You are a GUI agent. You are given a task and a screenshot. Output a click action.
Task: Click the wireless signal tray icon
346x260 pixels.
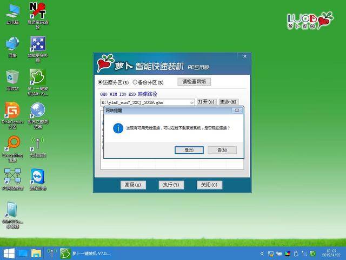[x=304, y=253]
